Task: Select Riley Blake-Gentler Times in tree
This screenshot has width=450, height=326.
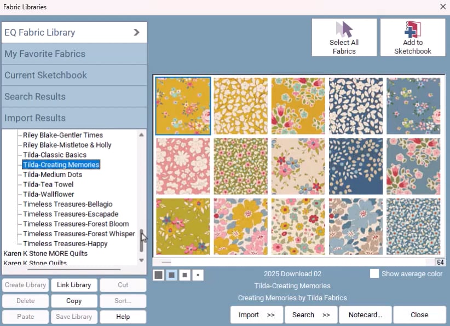Action: point(63,135)
